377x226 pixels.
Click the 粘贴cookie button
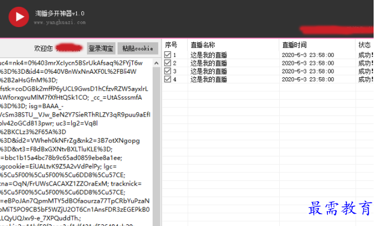tap(138, 48)
